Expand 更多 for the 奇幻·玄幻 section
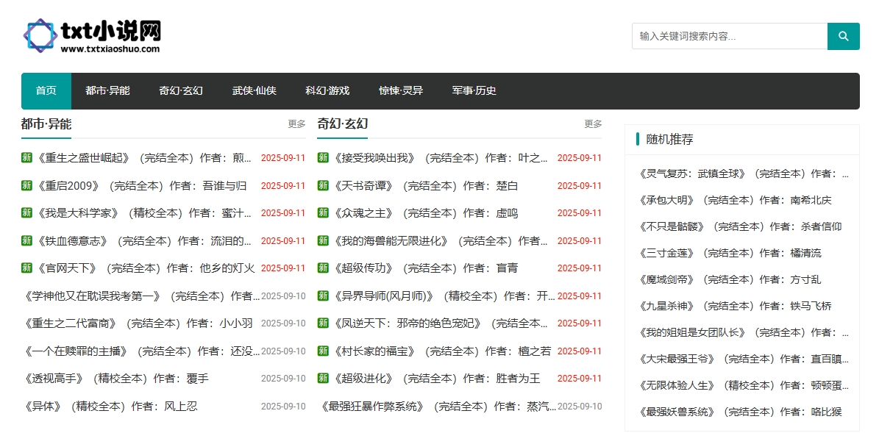 (593, 124)
